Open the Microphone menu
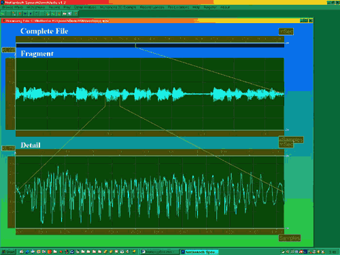Screen dimensions: 340x255 [x=35, y=7]
